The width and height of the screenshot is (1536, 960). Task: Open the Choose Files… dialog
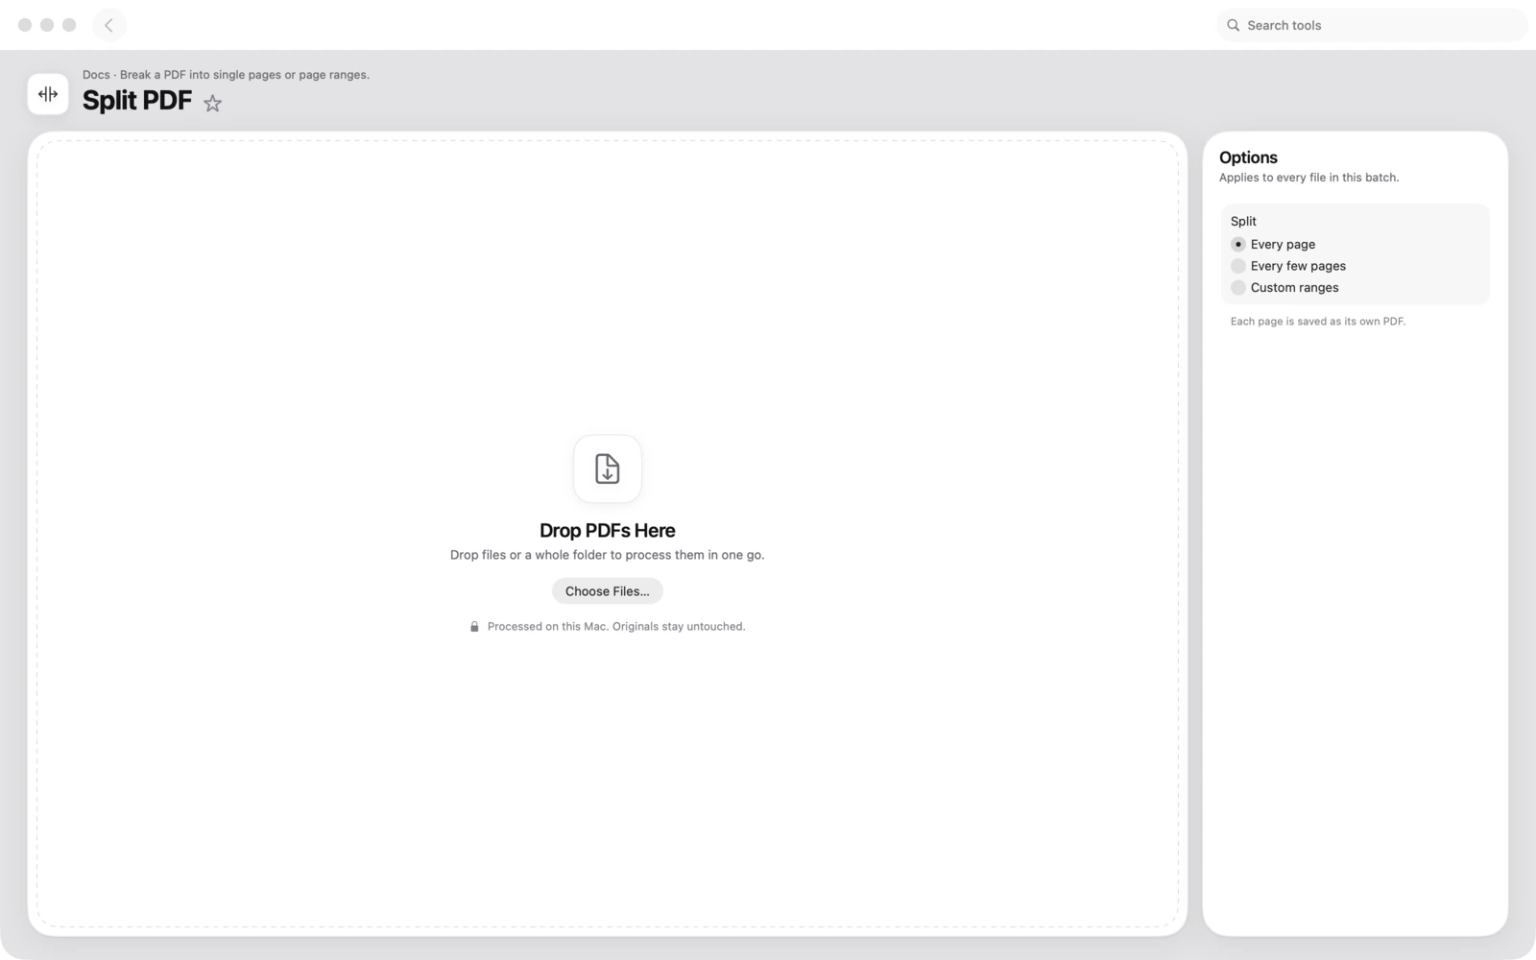pos(608,591)
